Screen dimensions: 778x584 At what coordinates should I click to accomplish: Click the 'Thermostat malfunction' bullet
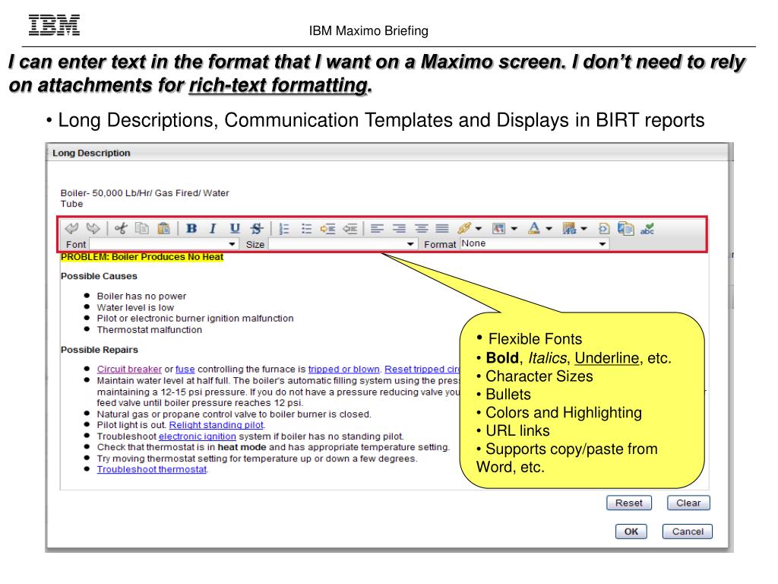[150, 330]
